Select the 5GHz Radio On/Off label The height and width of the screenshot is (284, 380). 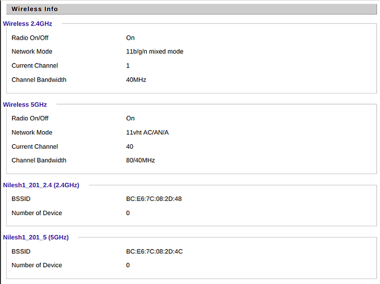coord(30,118)
